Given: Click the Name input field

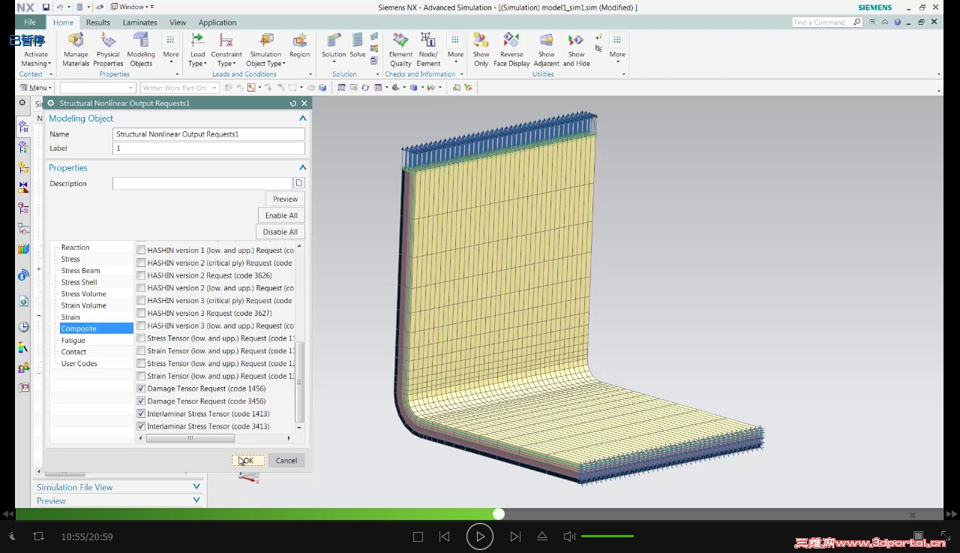Looking at the screenshot, I should click(208, 134).
